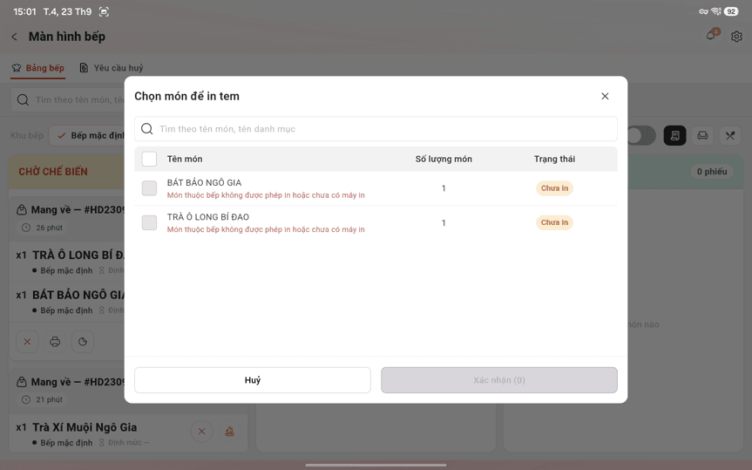Screen dimensions: 752x470
Task: Click the printer icon on takeaway order
Action: pyautogui.click(x=55, y=341)
